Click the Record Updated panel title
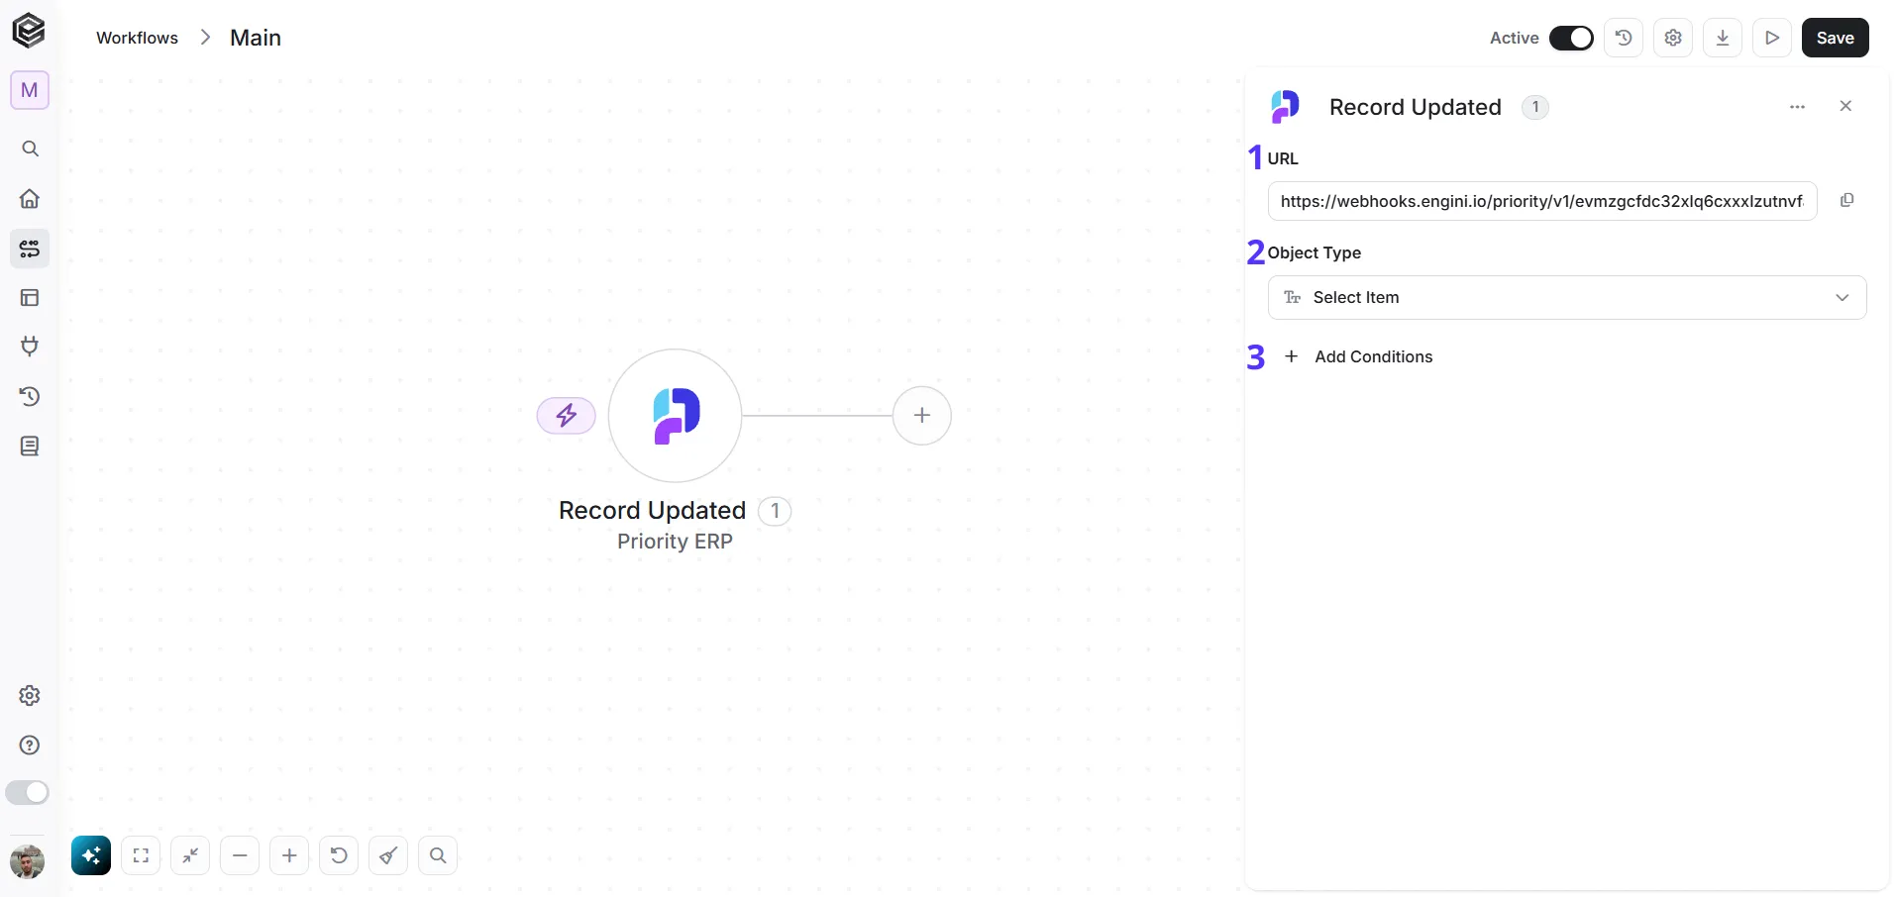 pyautogui.click(x=1415, y=107)
